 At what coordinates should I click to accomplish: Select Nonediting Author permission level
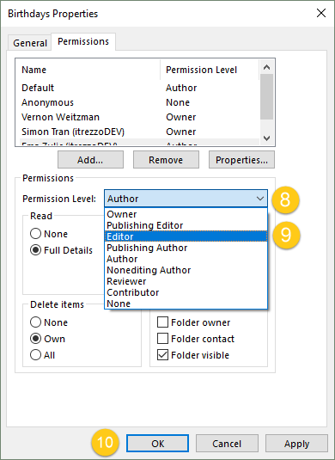click(186, 270)
